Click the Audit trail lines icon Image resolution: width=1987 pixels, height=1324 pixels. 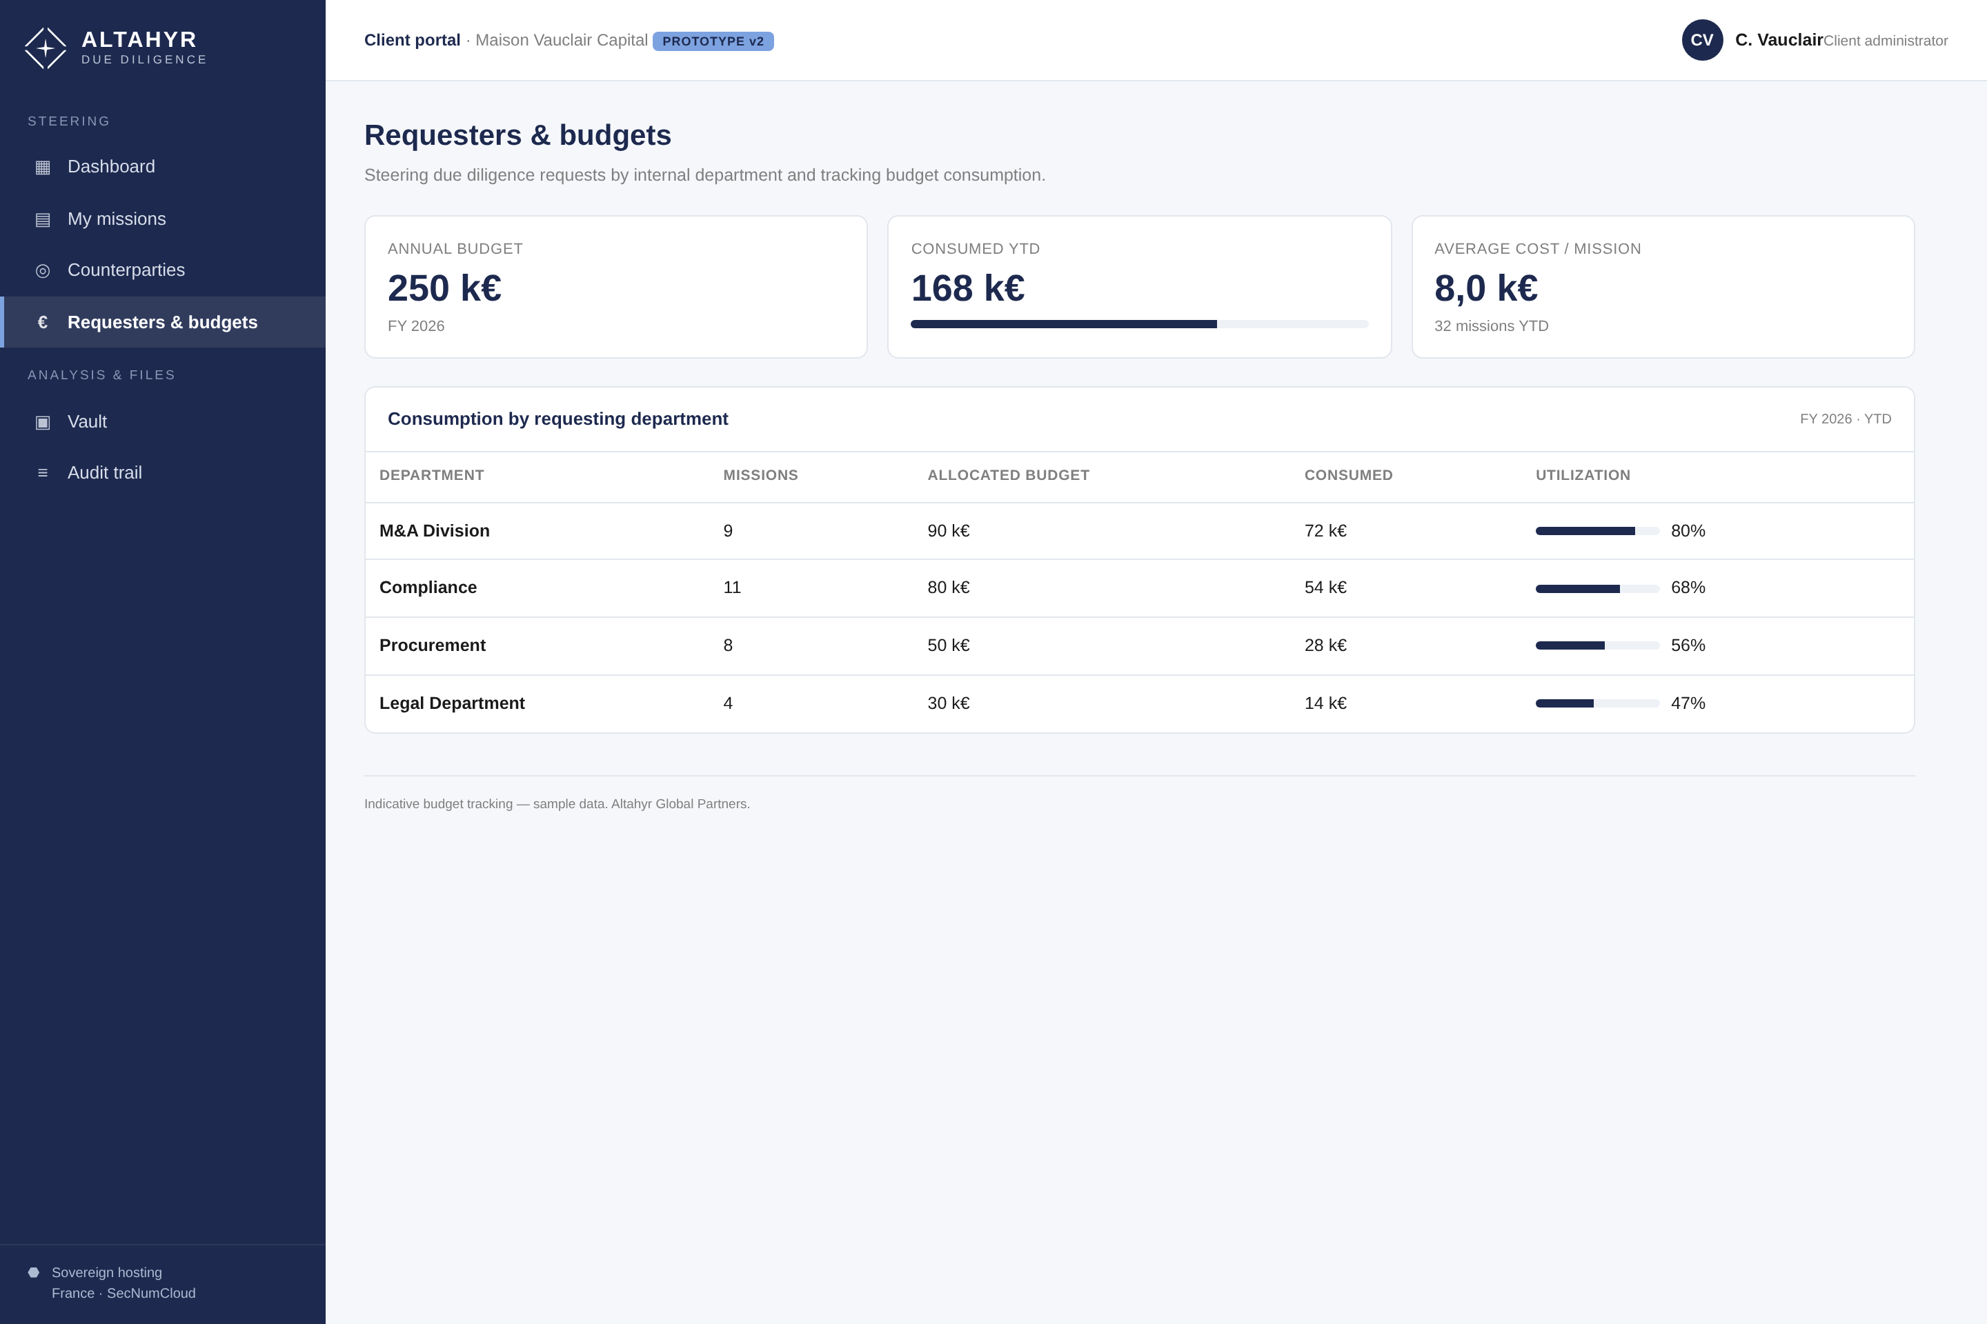tap(42, 473)
